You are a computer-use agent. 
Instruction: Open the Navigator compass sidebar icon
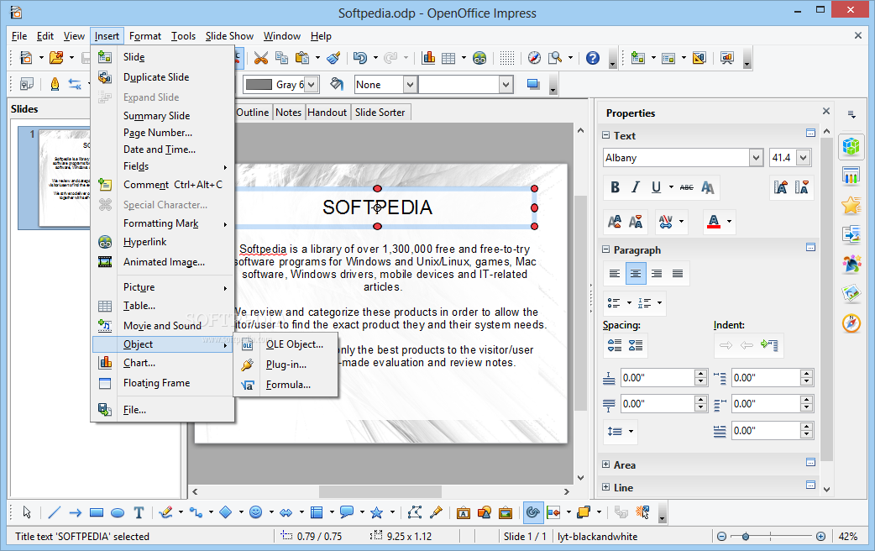pos(851,323)
